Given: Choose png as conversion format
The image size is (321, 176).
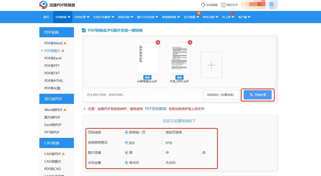Looking at the screenshot, I should (x=163, y=142).
